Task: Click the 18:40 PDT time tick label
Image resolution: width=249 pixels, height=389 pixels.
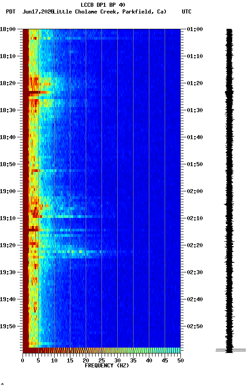Action: click(8, 137)
